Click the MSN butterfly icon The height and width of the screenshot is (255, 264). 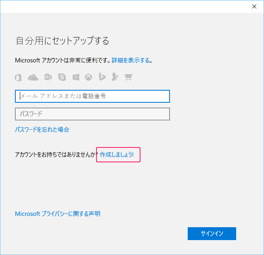115,77
